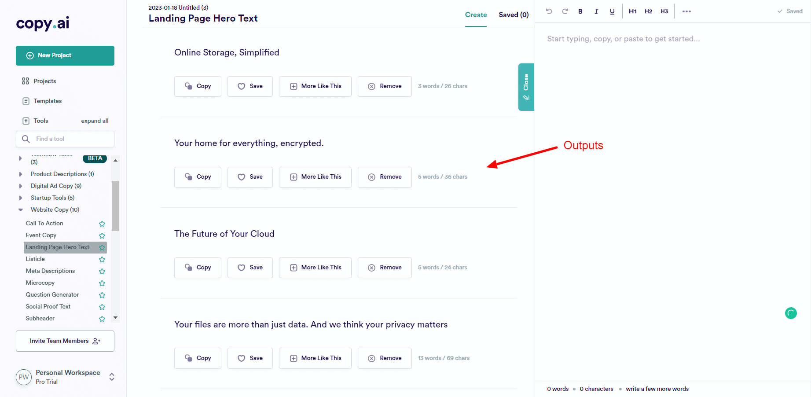Remove "Your home for everything, encrypted." output
This screenshot has width=811, height=397.
pos(385,177)
